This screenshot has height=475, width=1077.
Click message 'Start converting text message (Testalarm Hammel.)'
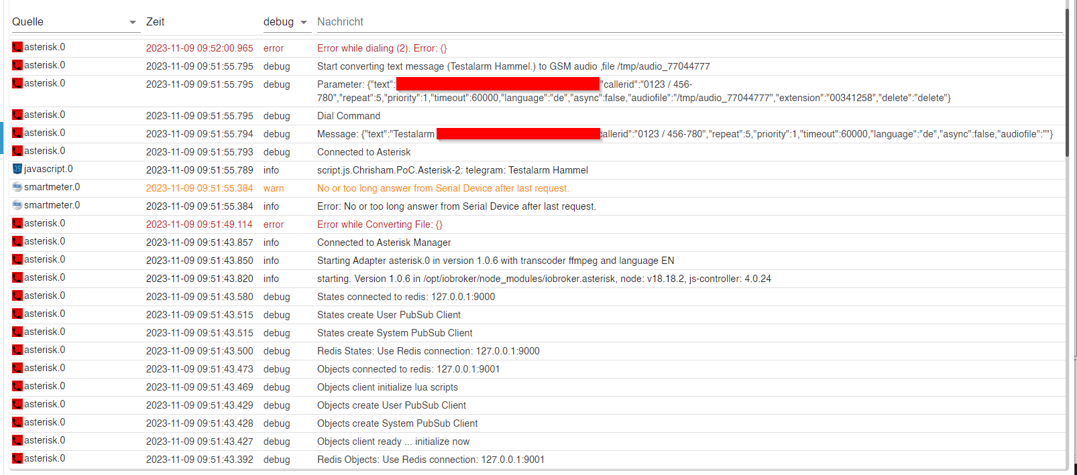tap(514, 66)
